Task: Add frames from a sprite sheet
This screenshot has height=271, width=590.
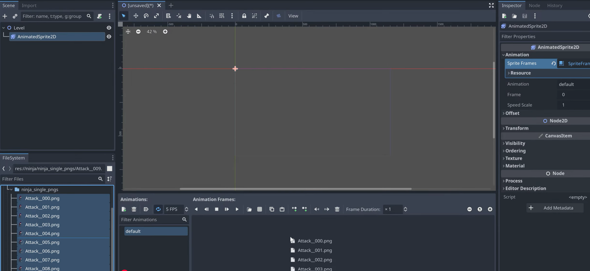Action: 260,209
